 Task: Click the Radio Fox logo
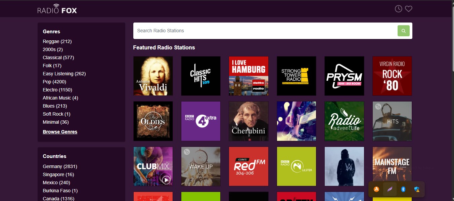coord(57,9)
